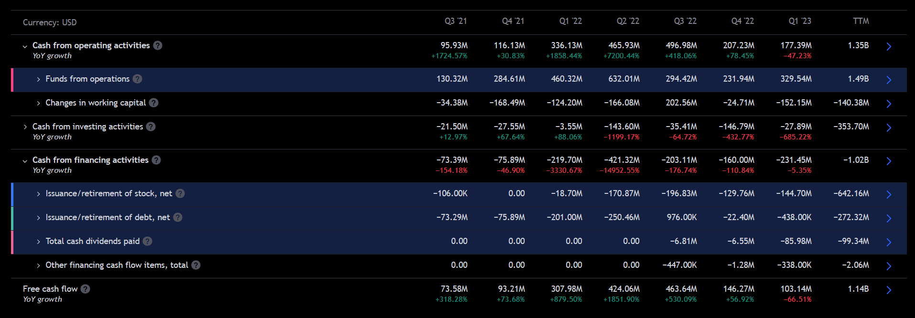Expand the Cash from investing activities row

25,127
